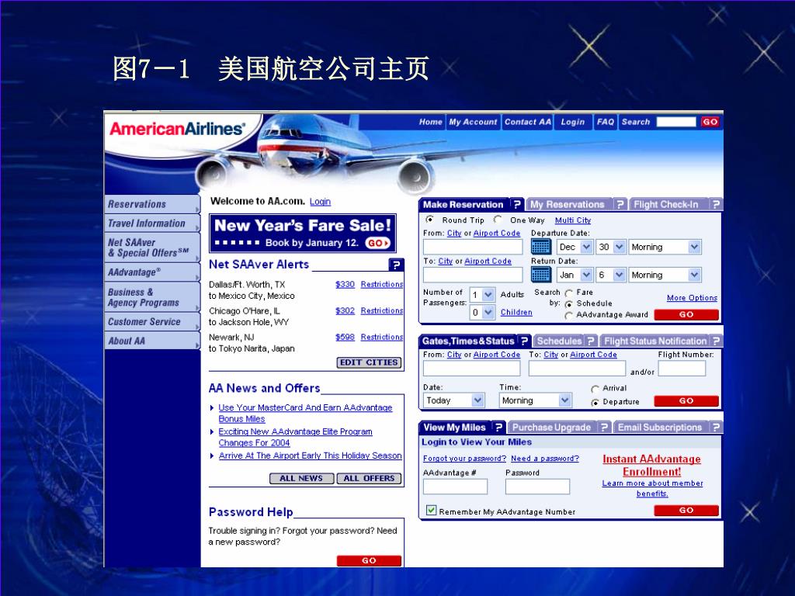Click GO next to top Search box
This screenshot has width=795, height=596.
(710, 122)
